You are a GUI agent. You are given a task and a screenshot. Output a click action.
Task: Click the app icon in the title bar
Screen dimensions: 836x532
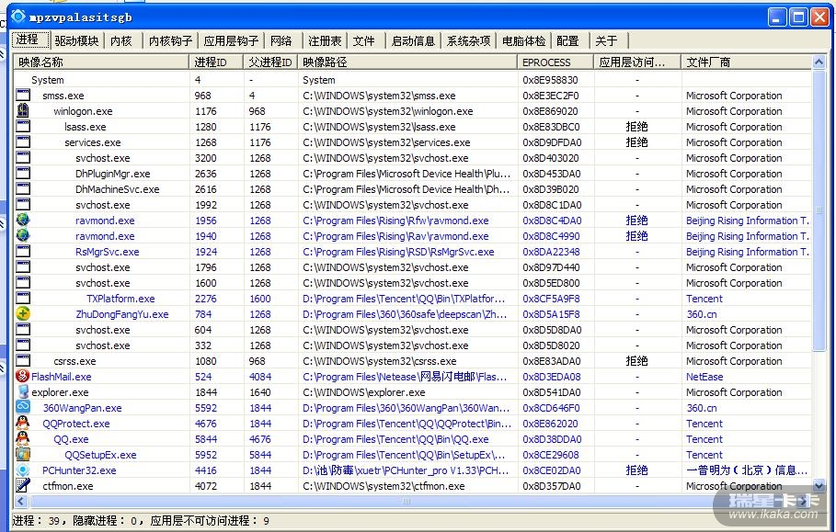coord(18,17)
